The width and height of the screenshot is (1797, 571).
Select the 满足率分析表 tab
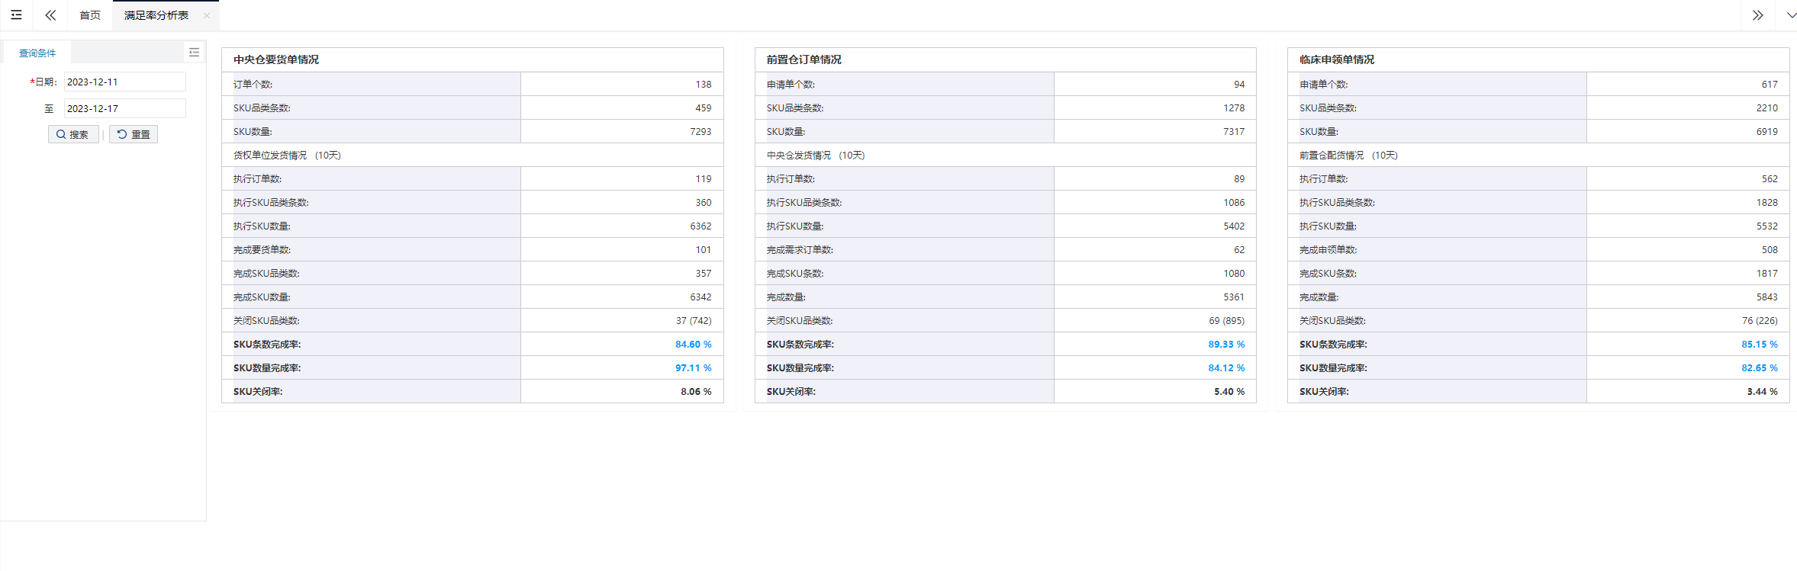[156, 15]
